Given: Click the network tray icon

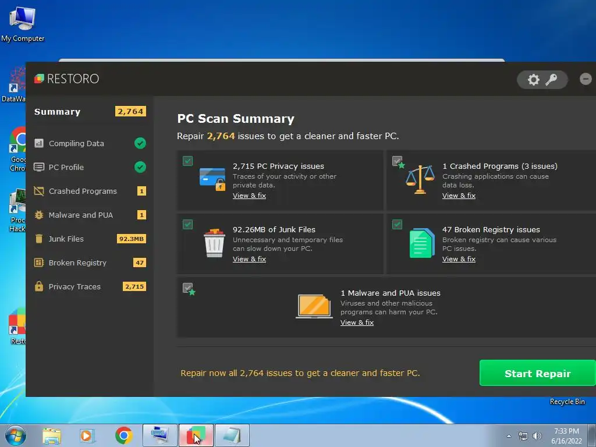Looking at the screenshot, I should [x=523, y=436].
